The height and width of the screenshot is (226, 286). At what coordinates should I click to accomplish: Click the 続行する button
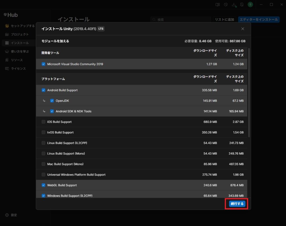pyautogui.click(x=237, y=204)
